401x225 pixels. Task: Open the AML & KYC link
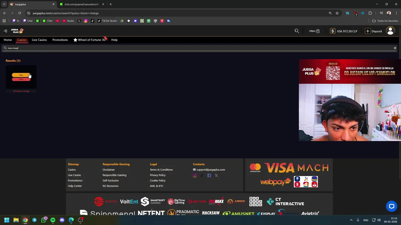click(157, 186)
